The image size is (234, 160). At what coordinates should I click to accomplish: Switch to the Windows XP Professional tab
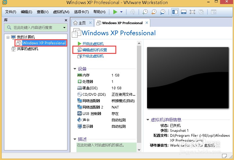[x=122, y=23]
